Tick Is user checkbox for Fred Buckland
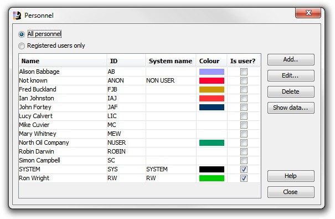This screenshot has height=219, width=335. point(244,89)
